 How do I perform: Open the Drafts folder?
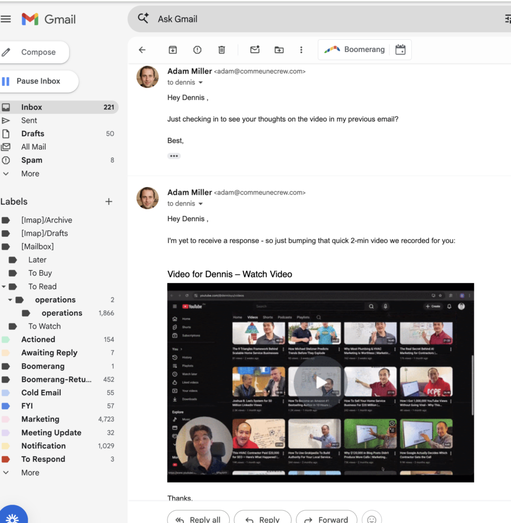pyautogui.click(x=33, y=134)
